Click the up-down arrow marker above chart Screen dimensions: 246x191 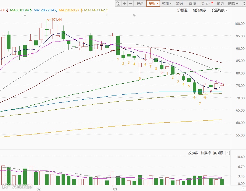tap(107, 16)
